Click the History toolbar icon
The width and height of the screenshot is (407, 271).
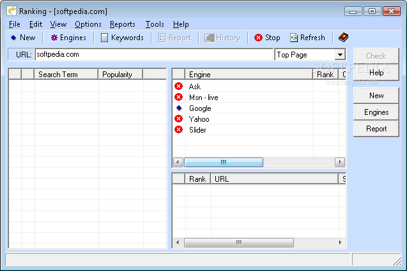pos(209,38)
